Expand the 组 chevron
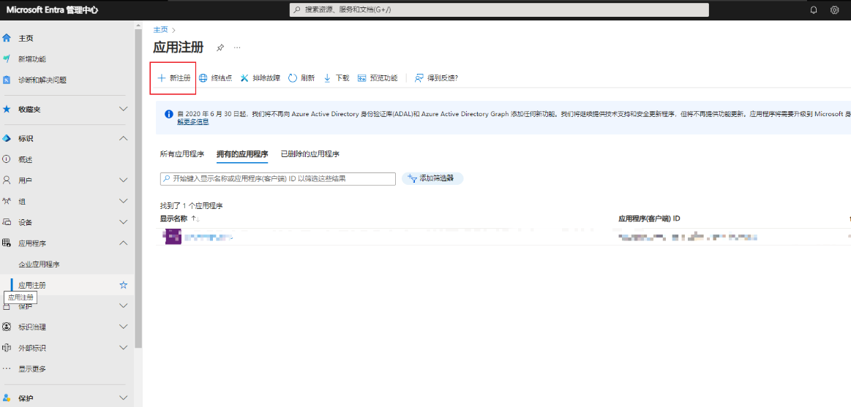 pos(124,201)
